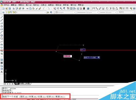Select the Gradient fill tool
This screenshot has width=136, height=100.
pos(2,63)
